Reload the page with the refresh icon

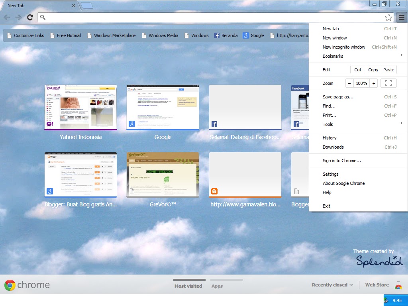click(x=30, y=18)
